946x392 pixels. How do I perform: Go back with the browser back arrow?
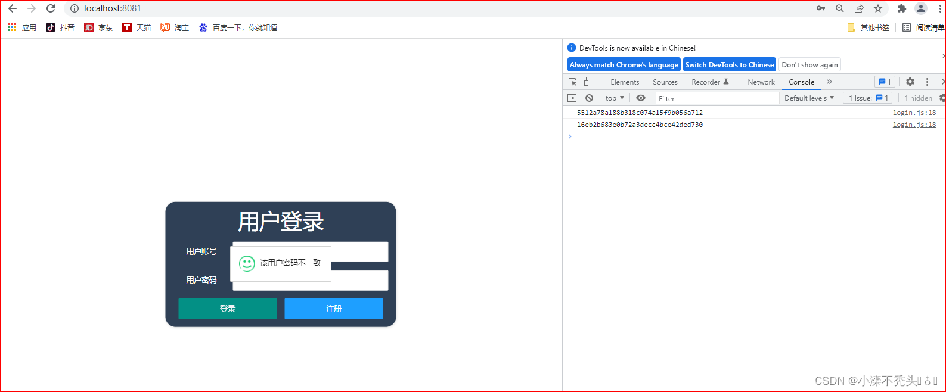point(13,8)
